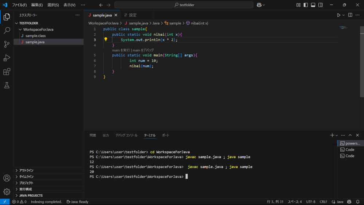Expand the タイムライン section
Screen dimensions: 364x205
coord(49,177)
